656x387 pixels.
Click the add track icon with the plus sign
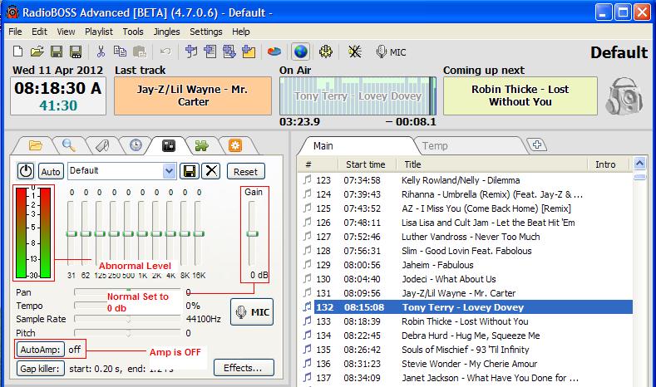(191, 51)
